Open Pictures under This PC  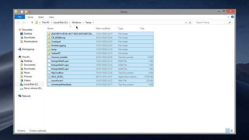click(28, 77)
